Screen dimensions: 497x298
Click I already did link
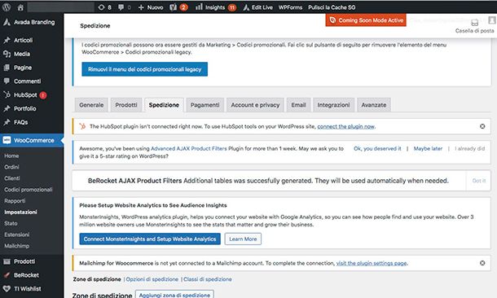(470, 148)
